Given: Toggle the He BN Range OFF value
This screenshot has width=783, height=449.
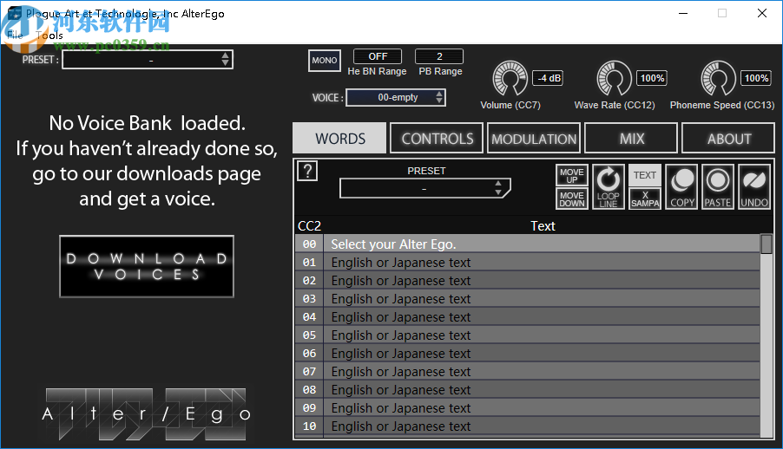Looking at the screenshot, I should pos(378,56).
